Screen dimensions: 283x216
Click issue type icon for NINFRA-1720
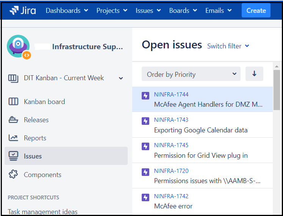click(145, 172)
